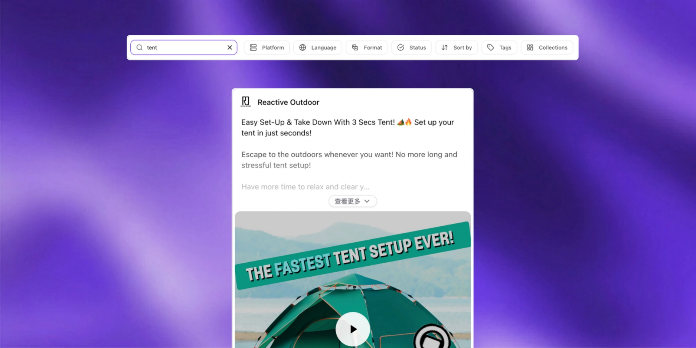The image size is (696, 348).
Task: Click the 'Escape to the outdoors' paragraph
Action: point(349,160)
